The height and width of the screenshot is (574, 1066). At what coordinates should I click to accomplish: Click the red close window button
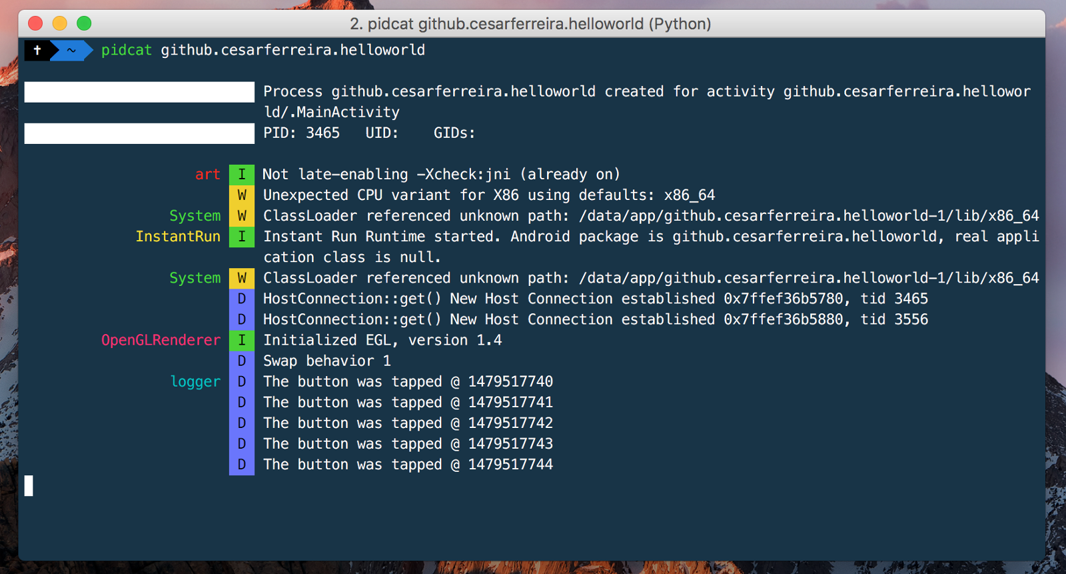(35, 23)
